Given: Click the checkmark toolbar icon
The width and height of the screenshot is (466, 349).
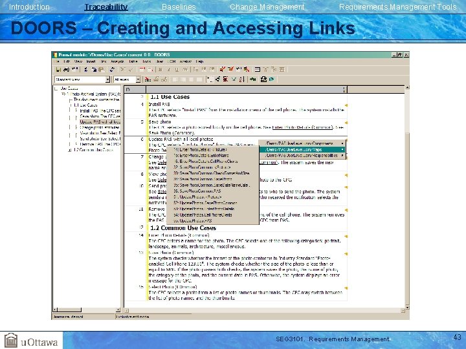Looking at the screenshot, I should pyautogui.click(x=131, y=69).
